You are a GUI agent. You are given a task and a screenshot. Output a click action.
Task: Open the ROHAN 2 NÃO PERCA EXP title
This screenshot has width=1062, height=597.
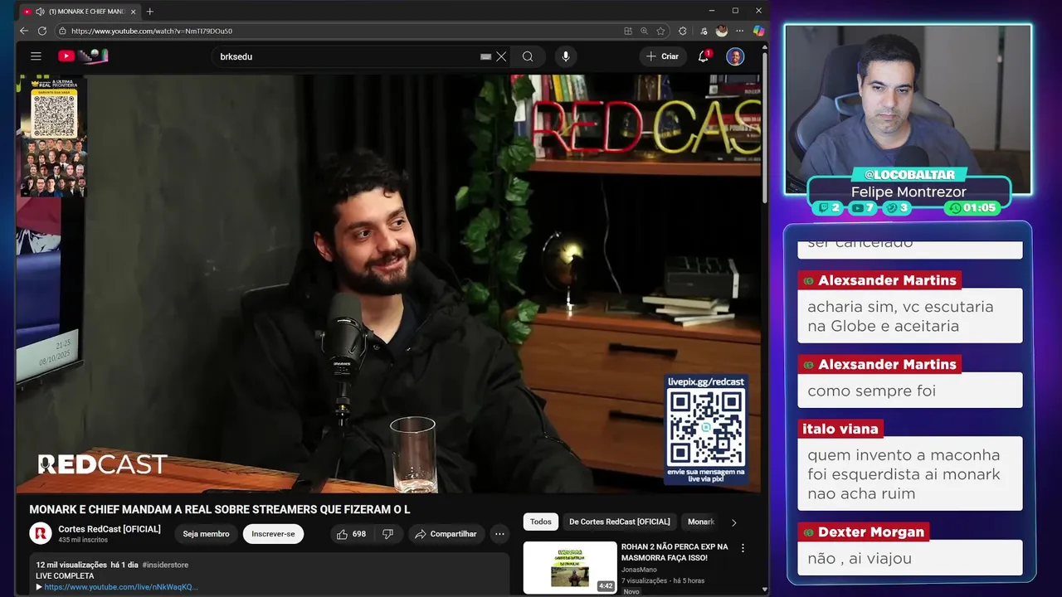point(675,552)
